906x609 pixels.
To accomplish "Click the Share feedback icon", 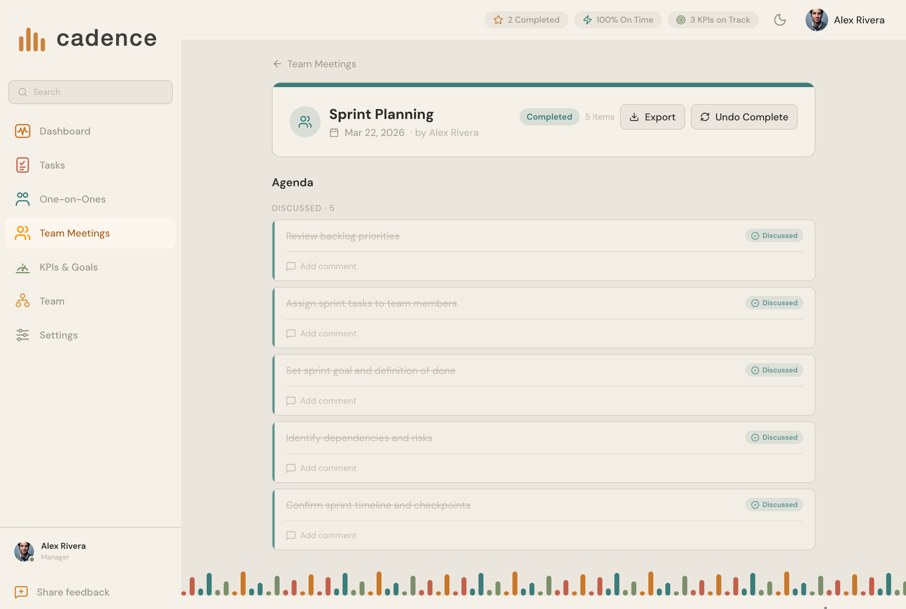I will [21, 592].
